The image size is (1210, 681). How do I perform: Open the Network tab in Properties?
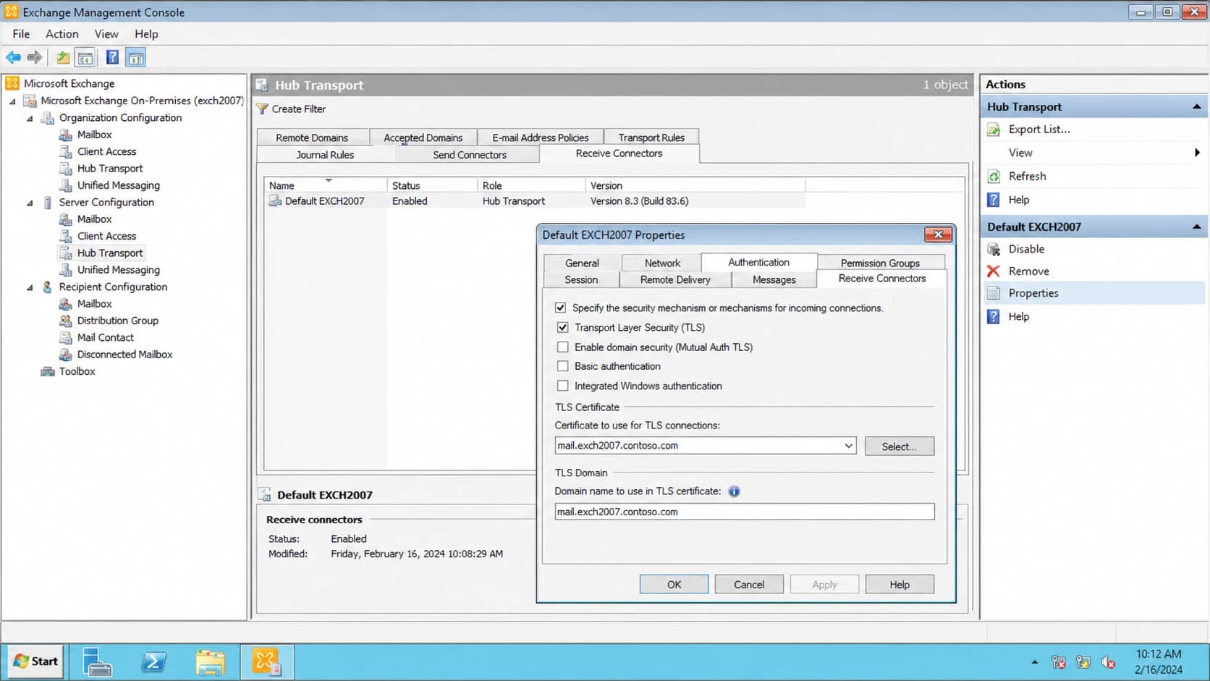coord(662,263)
